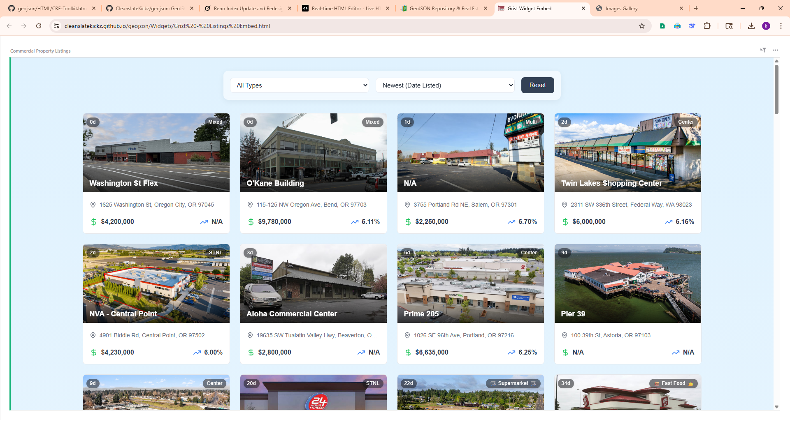Image resolution: width=790 pixels, height=424 pixels.
Task: Click location pin next to 1026 SE 96th Ave
Action: pyautogui.click(x=407, y=335)
